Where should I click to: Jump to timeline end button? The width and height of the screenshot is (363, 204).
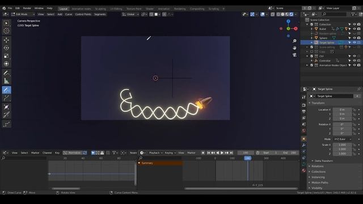pos(231,153)
